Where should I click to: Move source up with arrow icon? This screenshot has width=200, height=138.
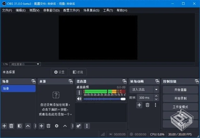65,126
